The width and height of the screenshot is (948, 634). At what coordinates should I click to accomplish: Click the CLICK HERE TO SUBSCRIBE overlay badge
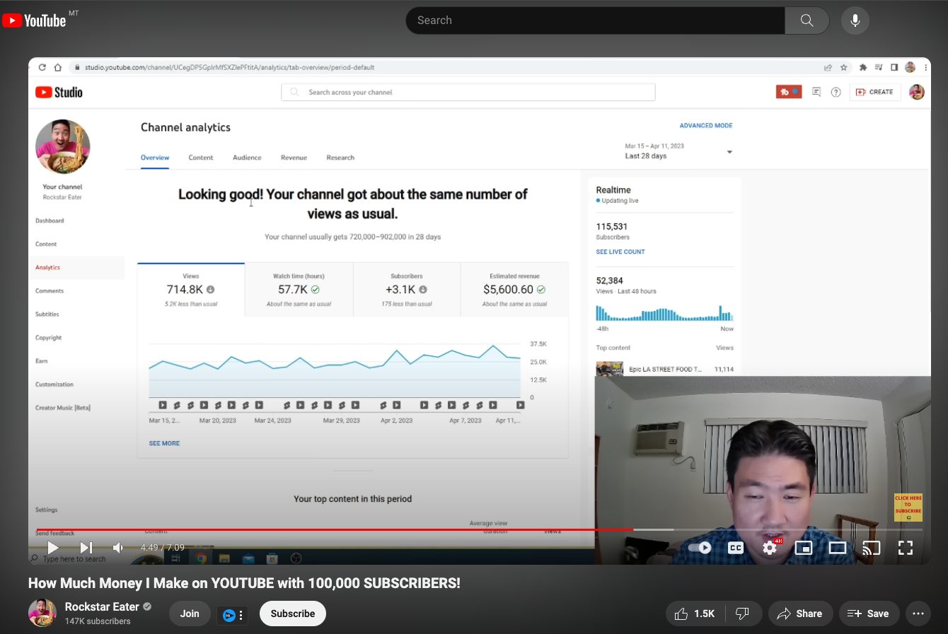point(908,507)
